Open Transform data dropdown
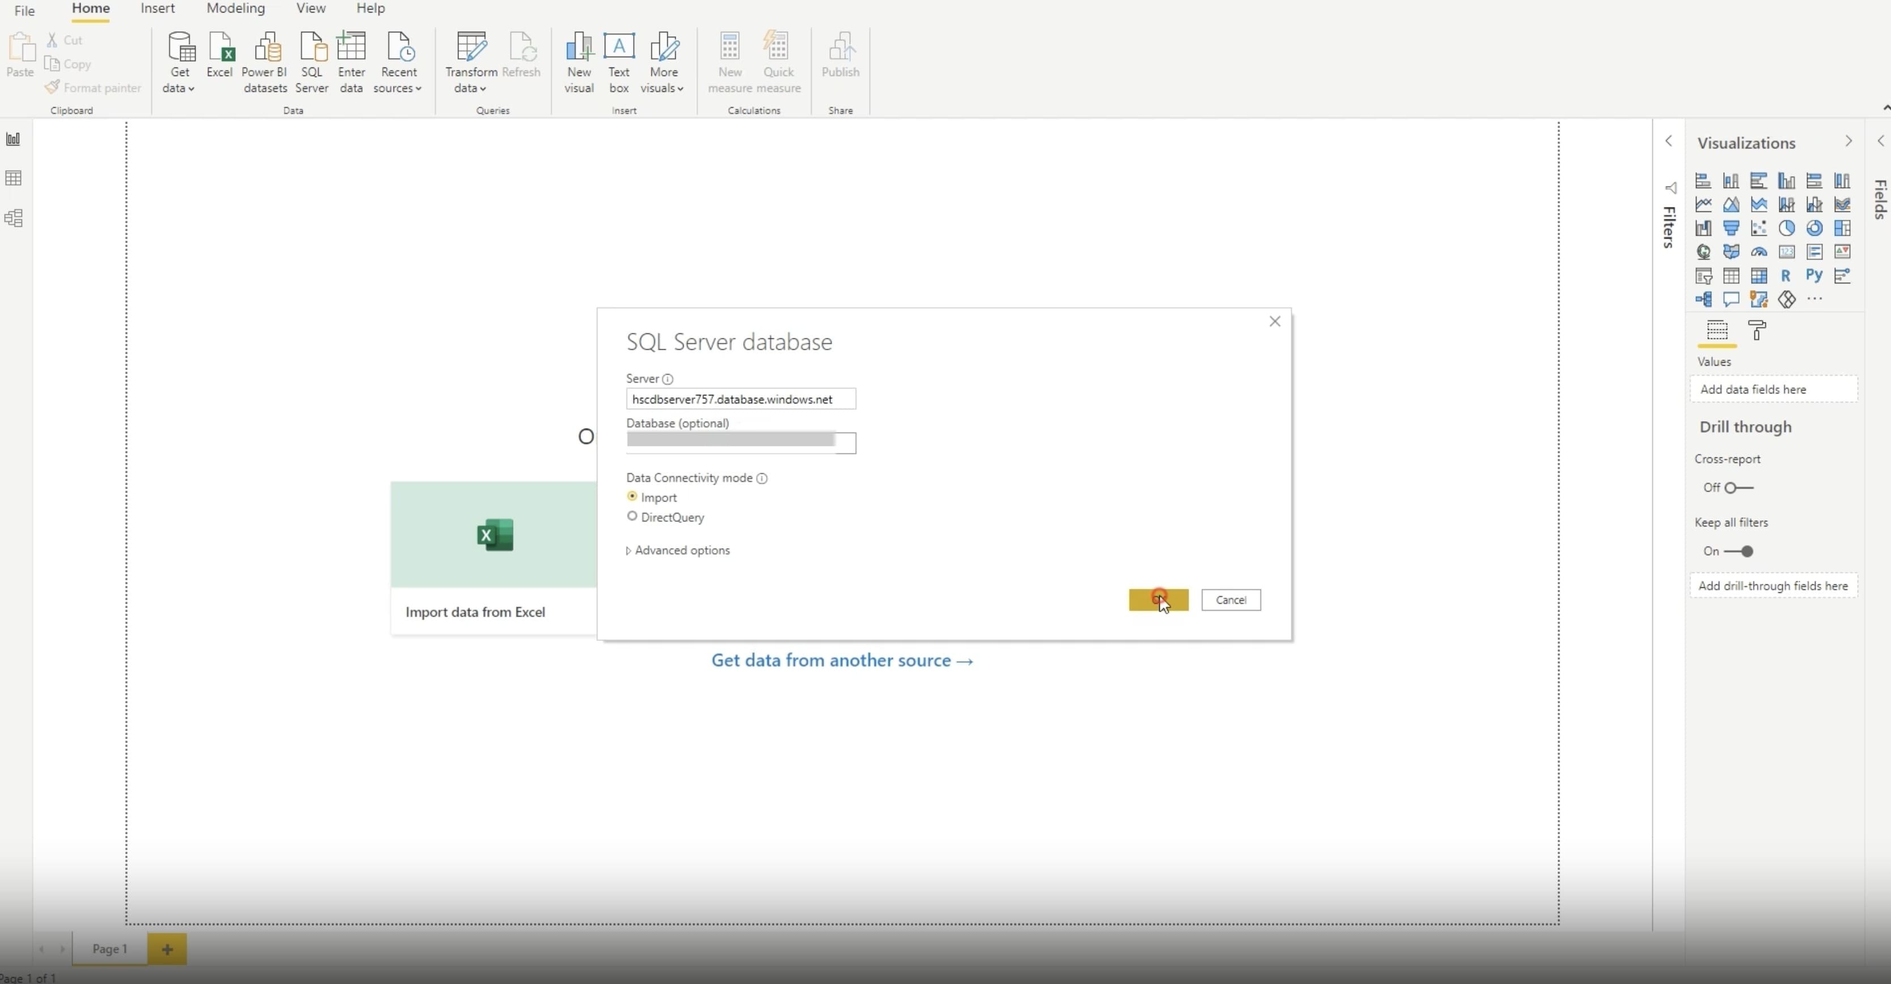Image resolution: width=1891 pixels, height=984 pixels. [470, 62]
